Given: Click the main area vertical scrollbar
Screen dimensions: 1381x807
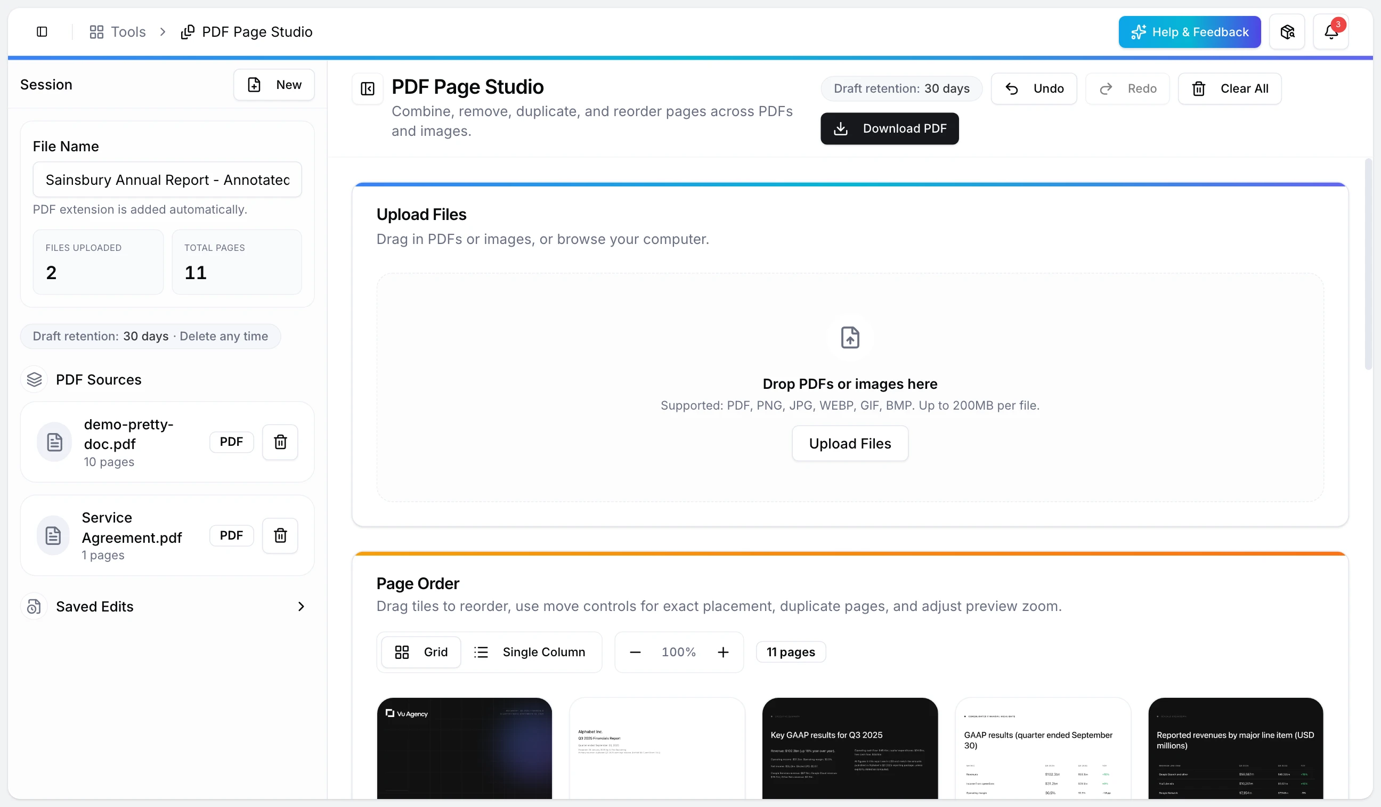Looking at the screenshot, I should point(1368,265).
